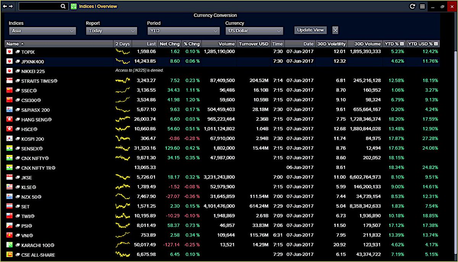
Task: Click SET volume 4,101,476,000
Action: point(219,206)
